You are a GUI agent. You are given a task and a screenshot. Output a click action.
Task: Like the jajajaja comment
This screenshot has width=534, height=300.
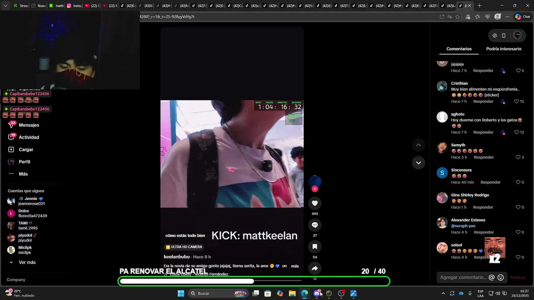(x=519, y=70)
